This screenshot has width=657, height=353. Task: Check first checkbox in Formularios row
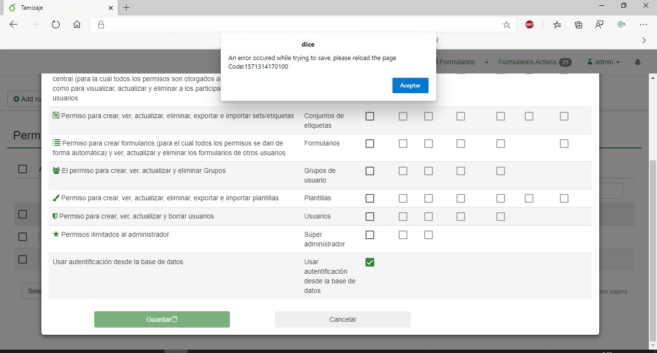pyautogui.click(x=369, y=144)
